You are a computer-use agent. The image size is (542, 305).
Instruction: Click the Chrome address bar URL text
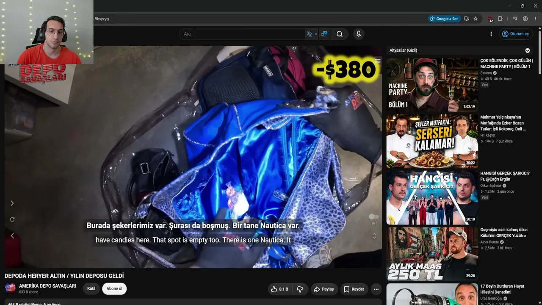click(x=101, y=19)
